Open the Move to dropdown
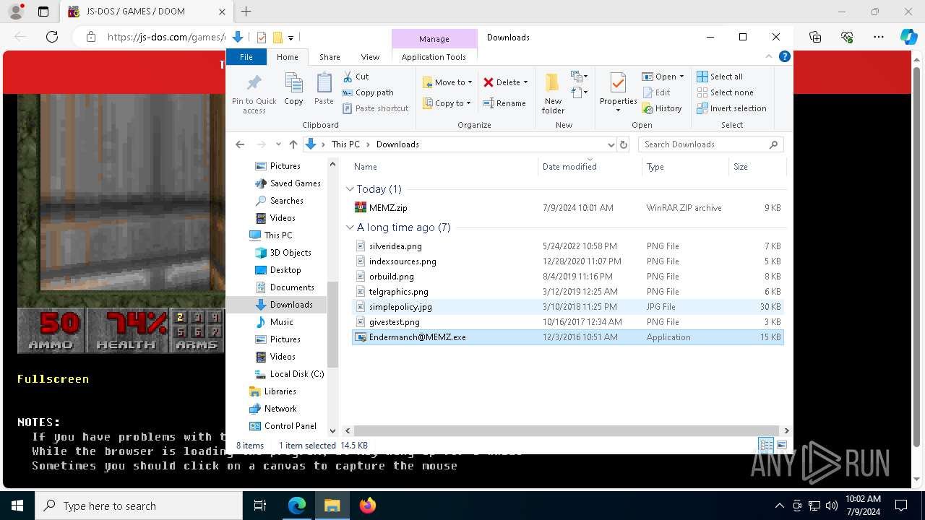 coord(447,82)
